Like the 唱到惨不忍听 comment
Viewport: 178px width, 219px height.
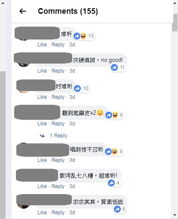point(42,160)
